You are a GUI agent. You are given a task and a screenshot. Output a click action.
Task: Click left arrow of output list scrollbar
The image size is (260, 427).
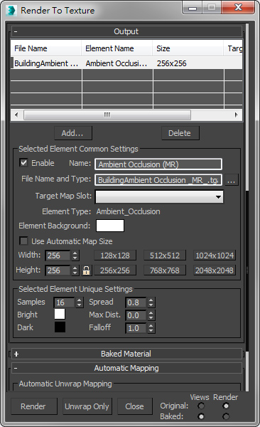click(16, 115)
